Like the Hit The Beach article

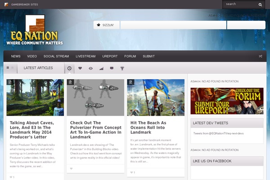(131, 172)
